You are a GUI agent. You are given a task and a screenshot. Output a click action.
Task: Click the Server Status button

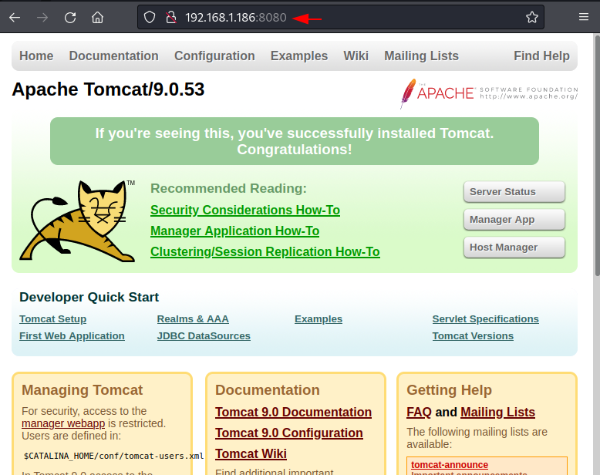514,191
